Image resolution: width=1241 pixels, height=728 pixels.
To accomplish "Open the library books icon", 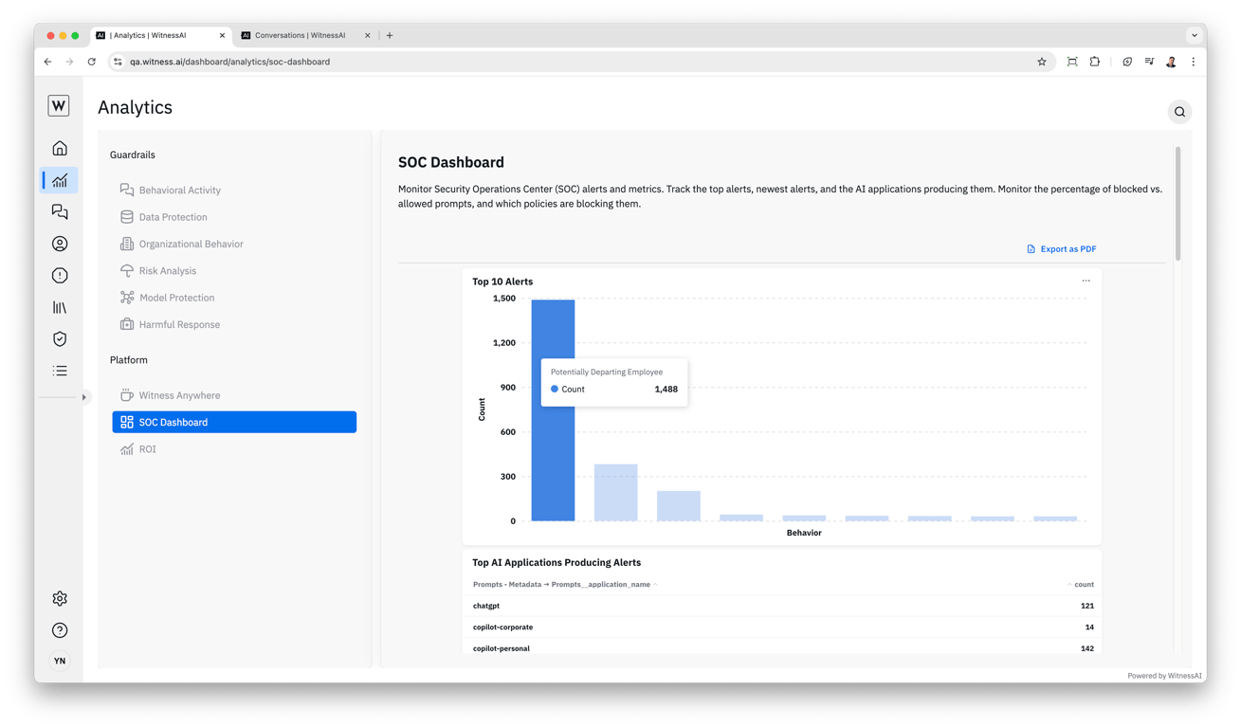I will [60, 307].
